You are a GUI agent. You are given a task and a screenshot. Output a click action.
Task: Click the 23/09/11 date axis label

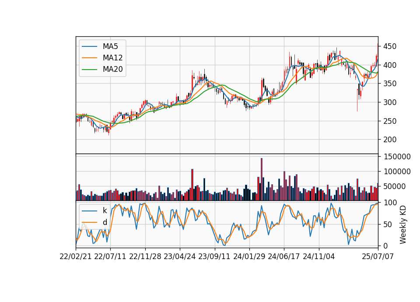point(214,256)
